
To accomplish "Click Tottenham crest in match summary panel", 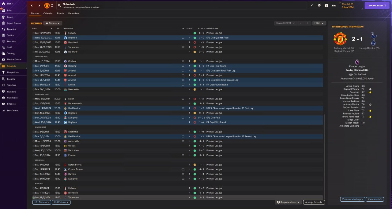I will 373,39.
